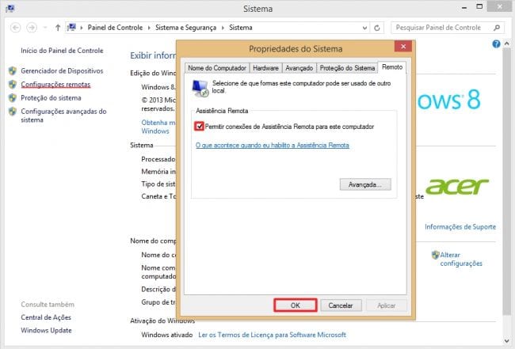This screenshot has height=349, width=515.
Task: Click the remote computer icon in dialog
Action: tap(200, 88)
